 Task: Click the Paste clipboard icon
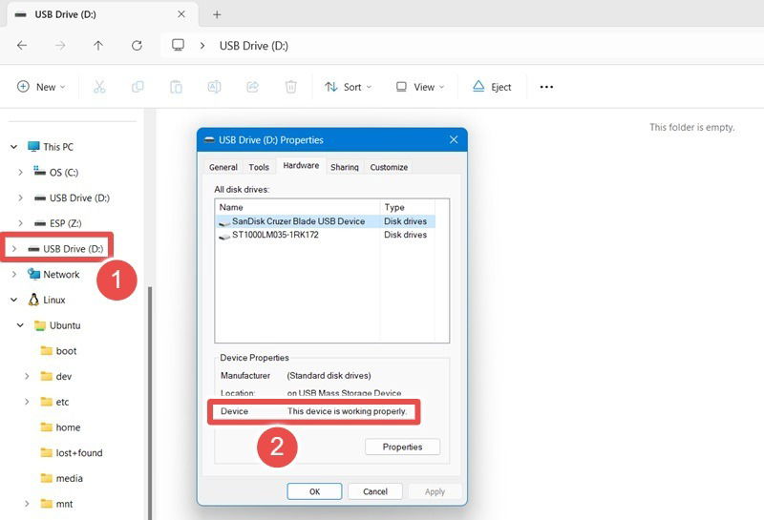pos(176,87)
